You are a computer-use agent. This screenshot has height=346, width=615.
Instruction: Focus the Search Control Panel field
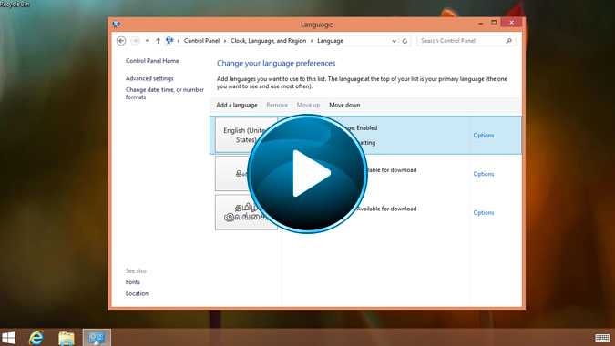[x=466, y=41]
